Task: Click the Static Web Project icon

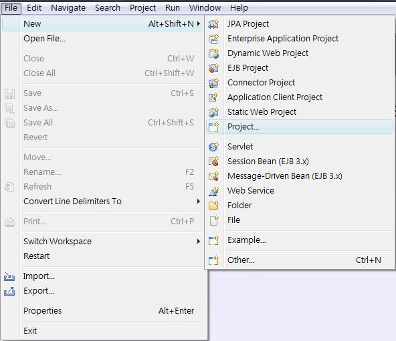Action: 213,112
